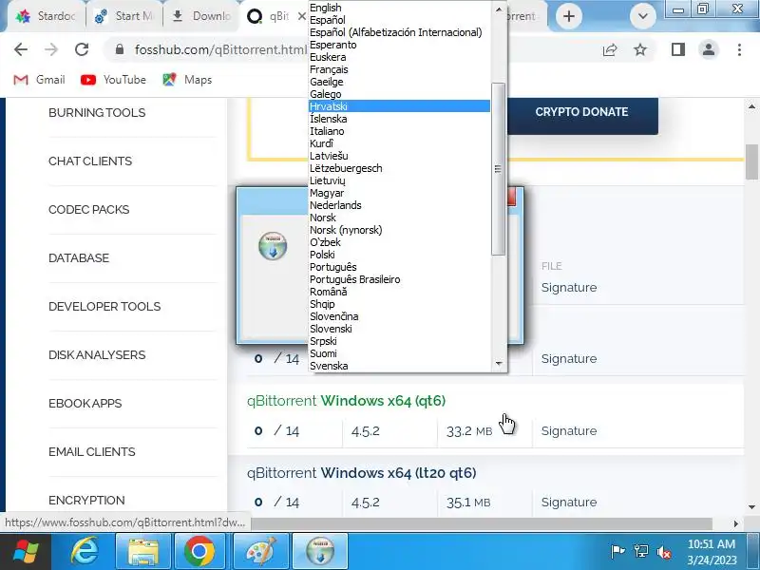Expand the tab search chevron

[x=643, y=16]
